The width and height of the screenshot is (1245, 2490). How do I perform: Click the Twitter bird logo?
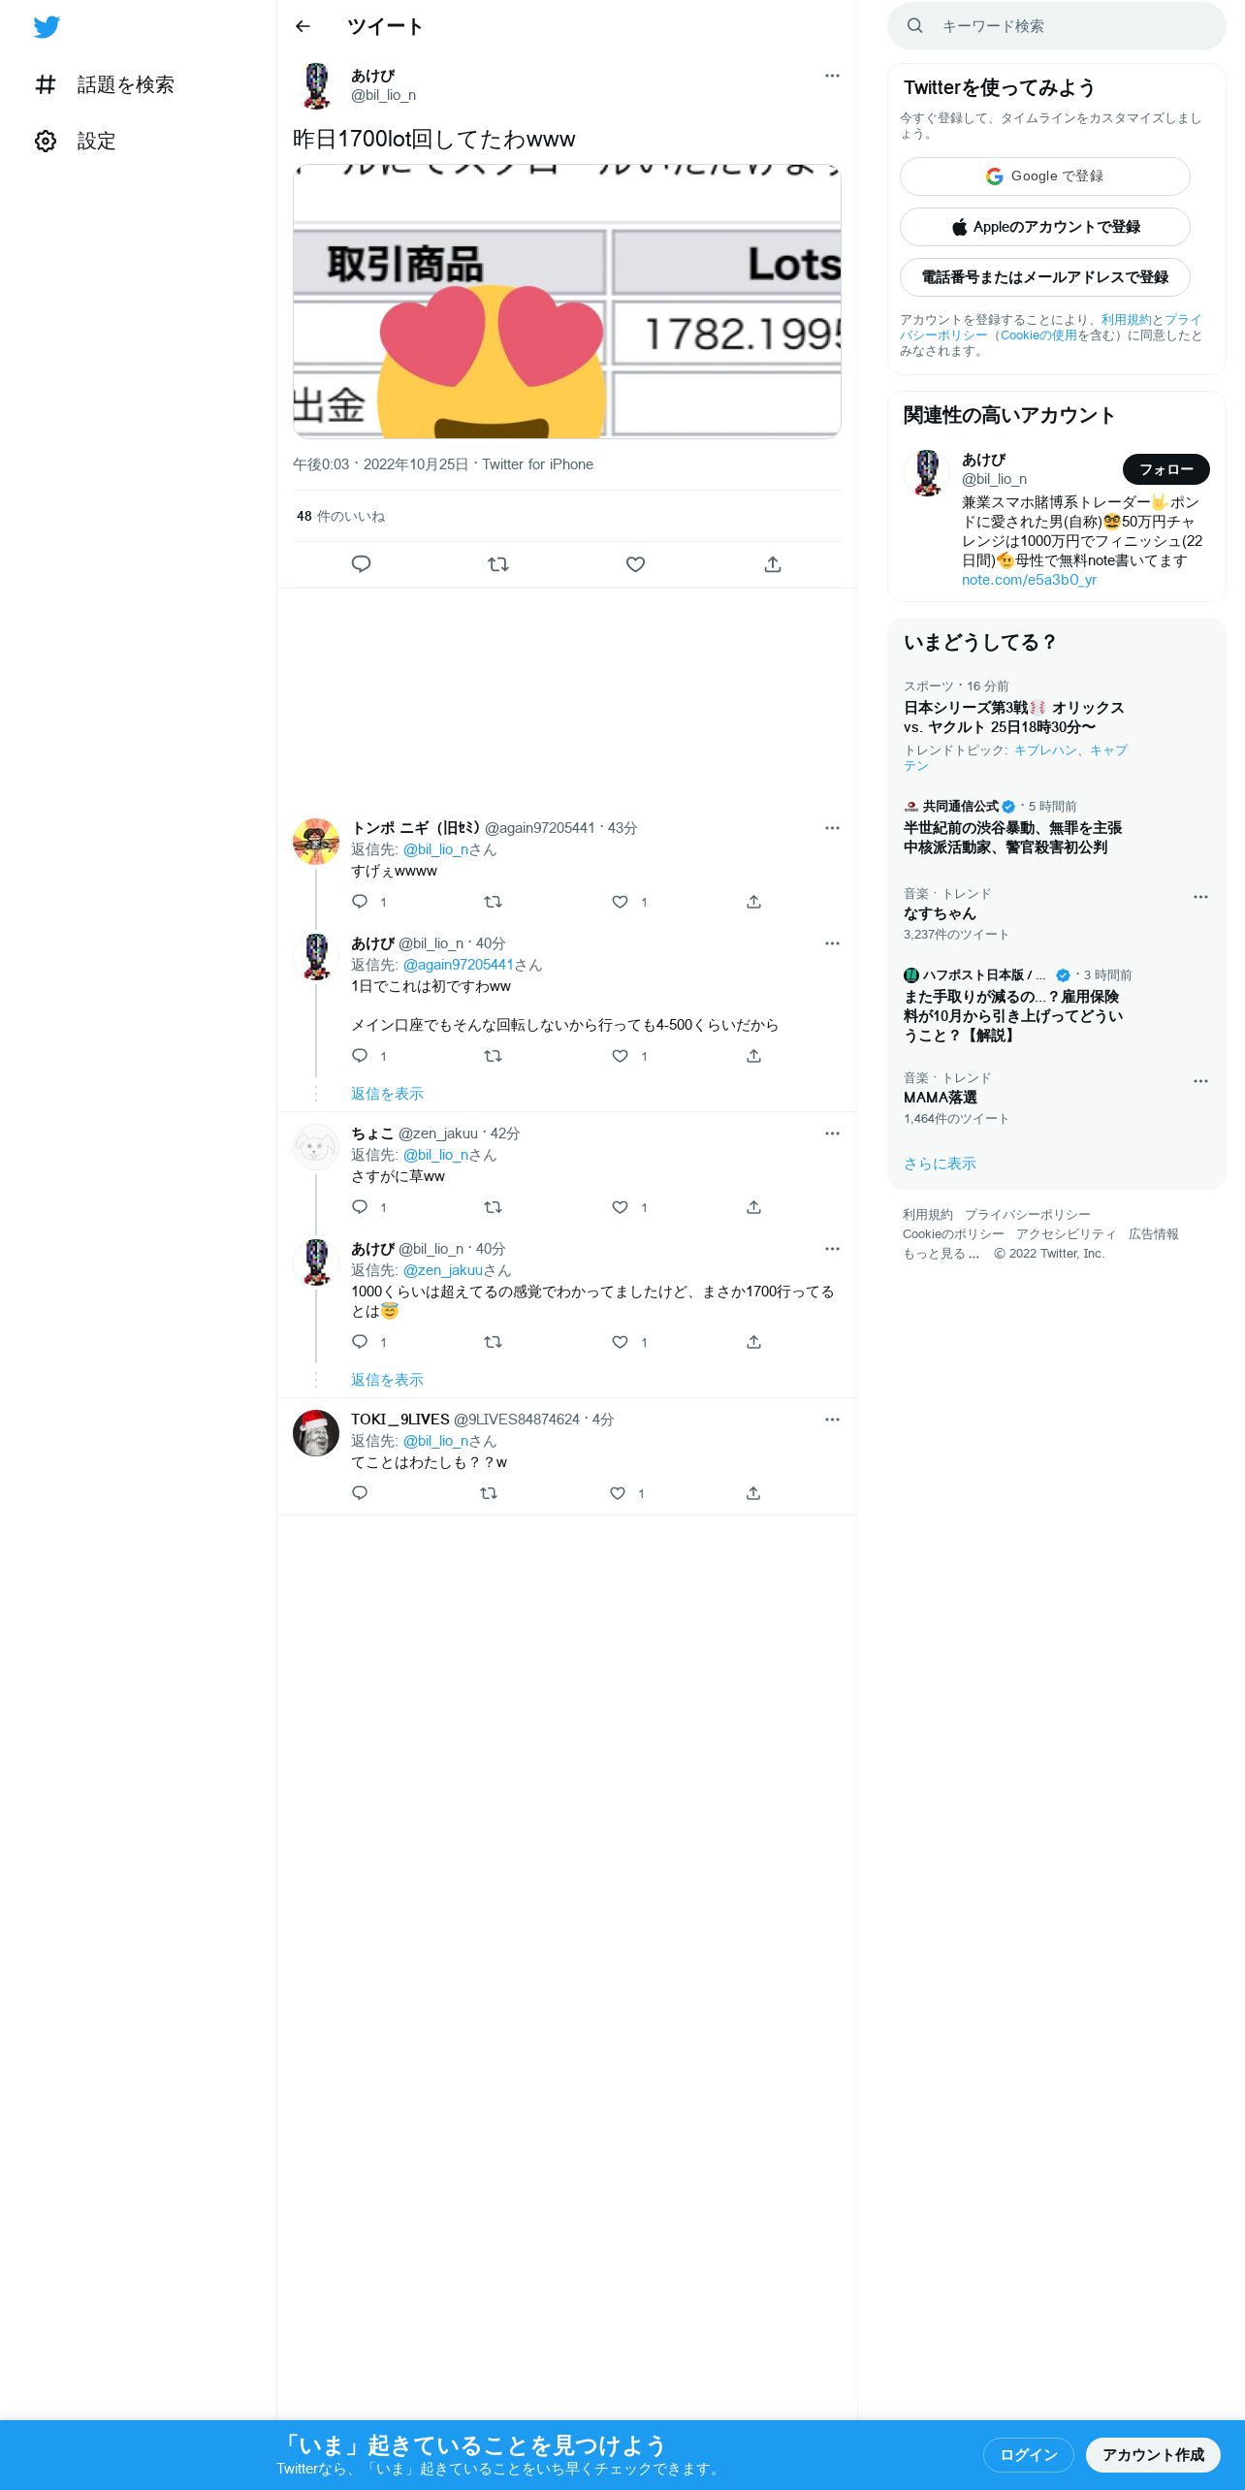[x=47, y=27]
